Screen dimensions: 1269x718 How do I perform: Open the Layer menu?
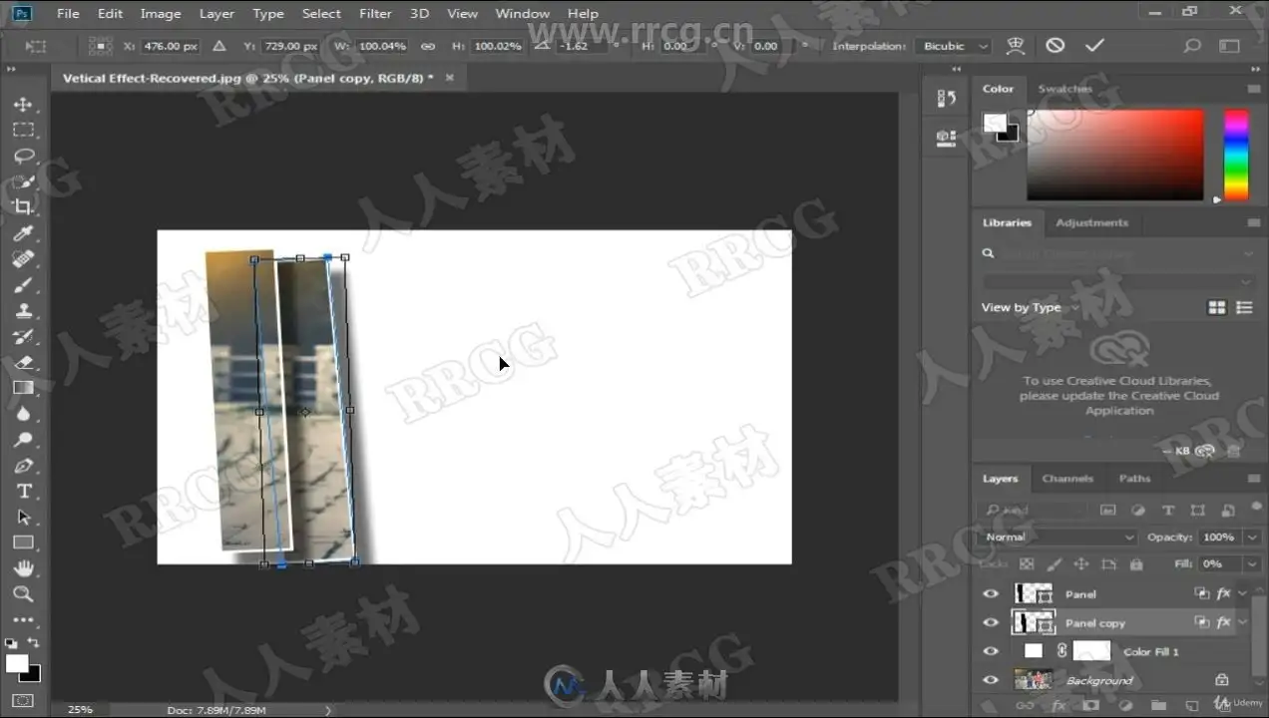pyautogui.click(x=216, y=13)
